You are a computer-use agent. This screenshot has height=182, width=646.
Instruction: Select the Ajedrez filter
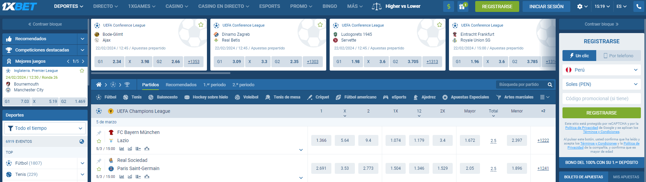[x=424, y=97]
